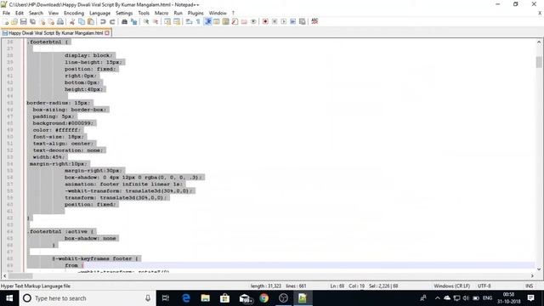Click Run macro multiple times icon
Viewport: 544px width, 306px height.
click(292, 21)
